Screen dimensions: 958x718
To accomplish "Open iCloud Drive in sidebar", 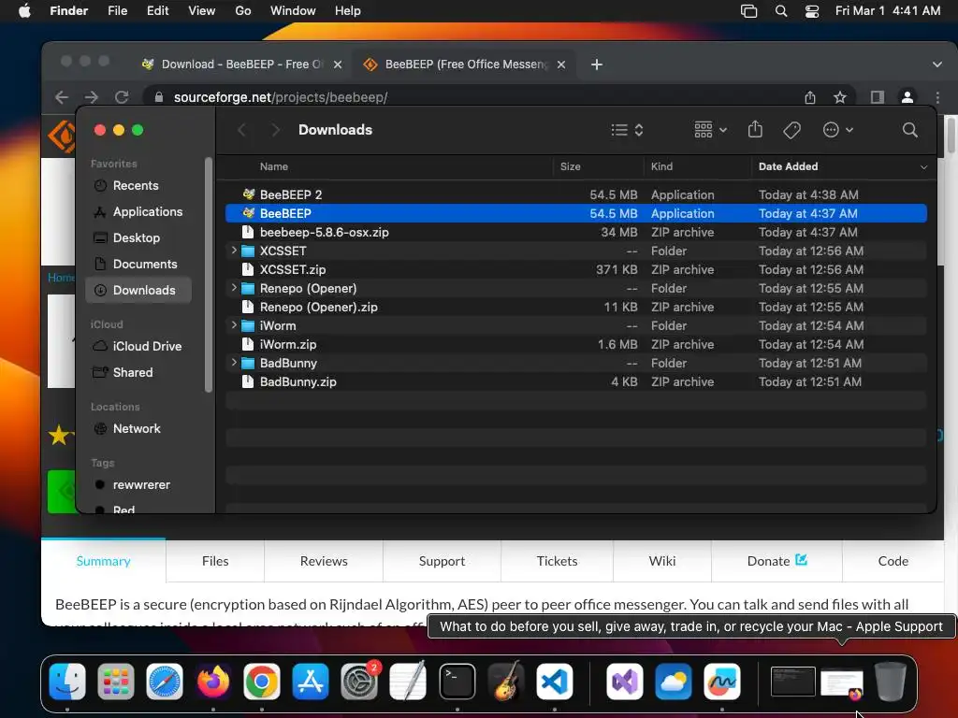I will coord(137,346).
